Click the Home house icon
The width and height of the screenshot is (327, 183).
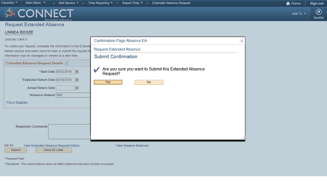(x=288, y=4)
